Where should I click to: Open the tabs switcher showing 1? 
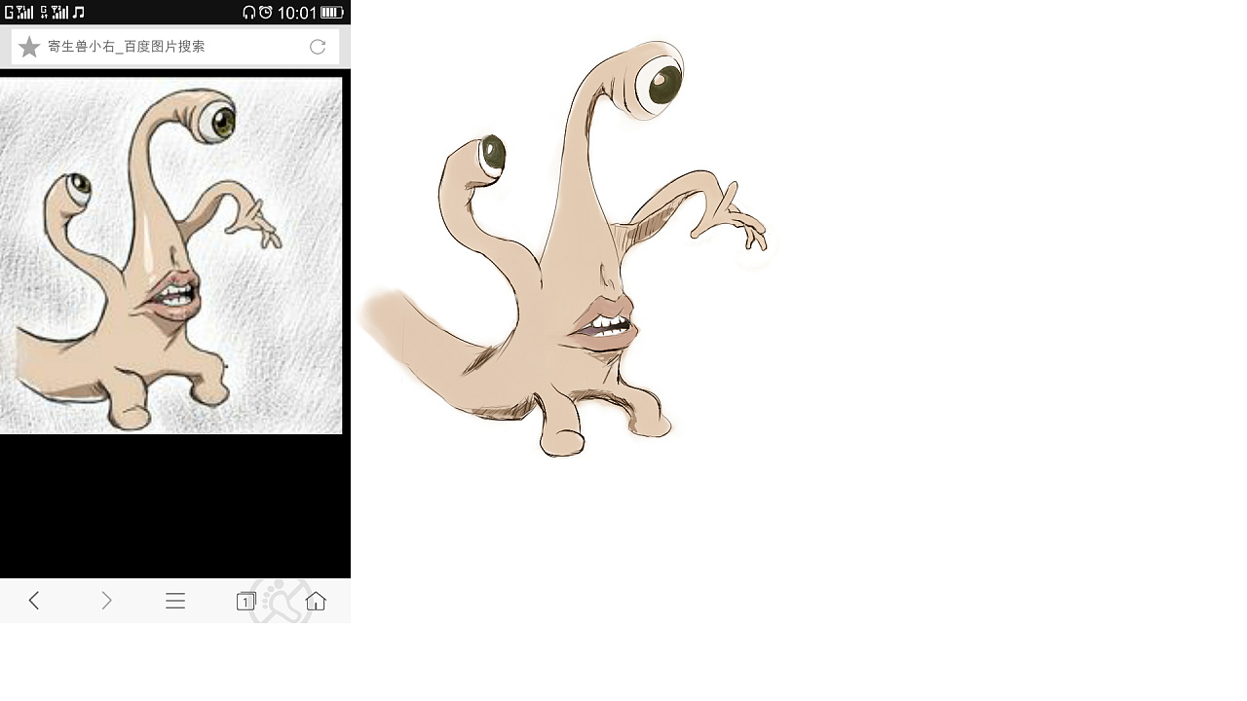click(x=246, y=601)
